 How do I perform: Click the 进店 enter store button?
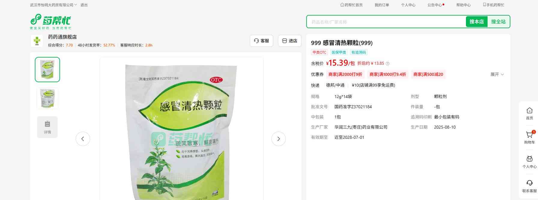point(290,41)
